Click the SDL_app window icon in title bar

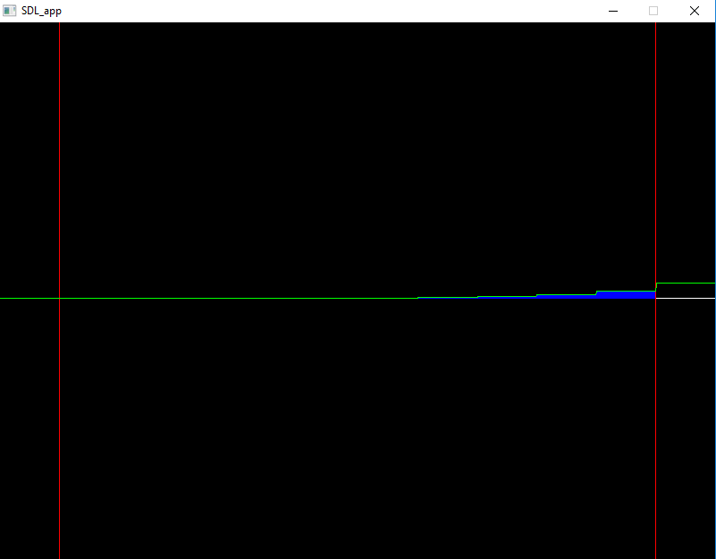tap(10, 11)
